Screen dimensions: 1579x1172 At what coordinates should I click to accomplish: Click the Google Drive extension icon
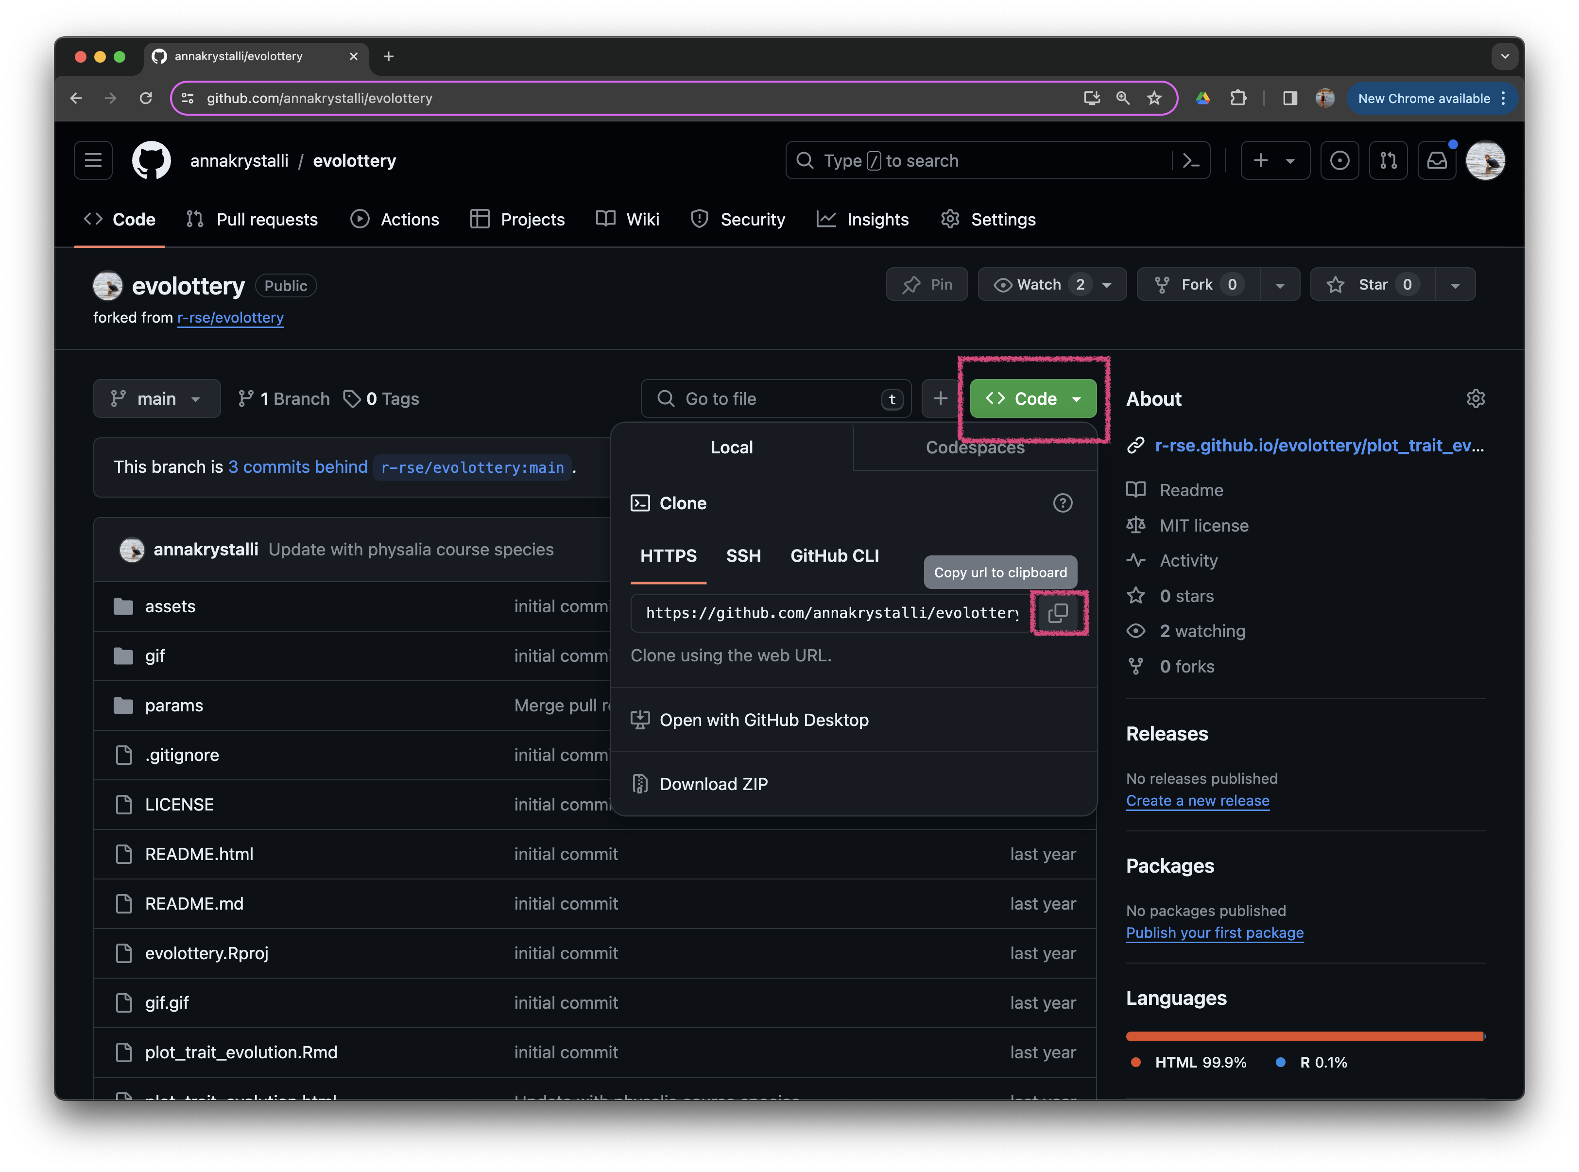1202,98
